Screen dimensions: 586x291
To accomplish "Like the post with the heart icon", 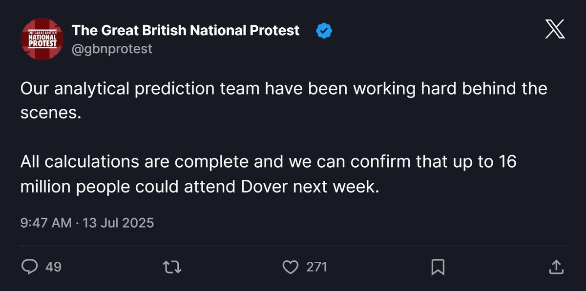I will click(x=291, y=267).
